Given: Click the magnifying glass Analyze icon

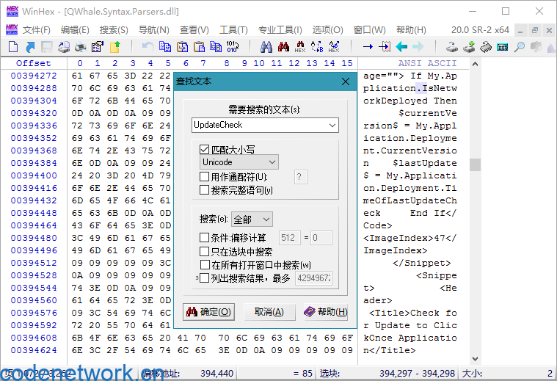Looking at the screenshot, I should [x=520, y=46].
